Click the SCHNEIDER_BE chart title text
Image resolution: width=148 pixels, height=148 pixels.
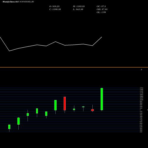click(x=27, y=2)
